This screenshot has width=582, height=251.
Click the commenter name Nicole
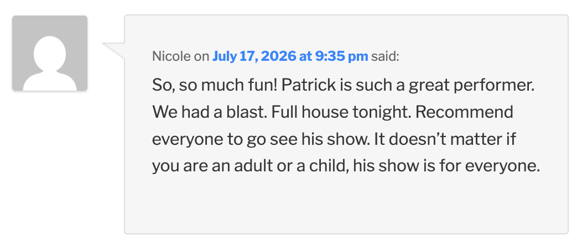[171, 56]
